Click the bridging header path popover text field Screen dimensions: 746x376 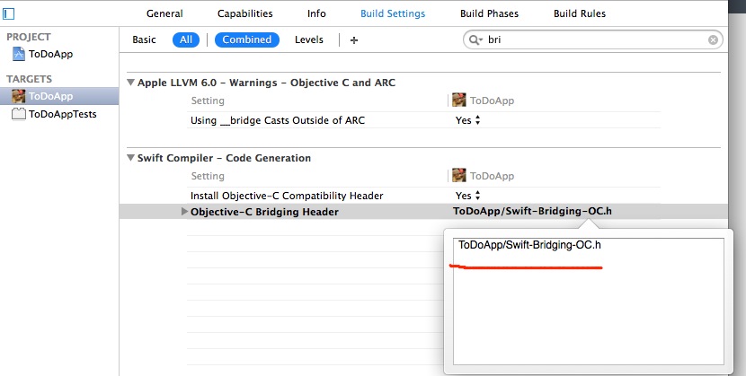point(589,302)
